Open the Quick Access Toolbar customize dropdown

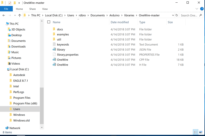pos(19,3)
